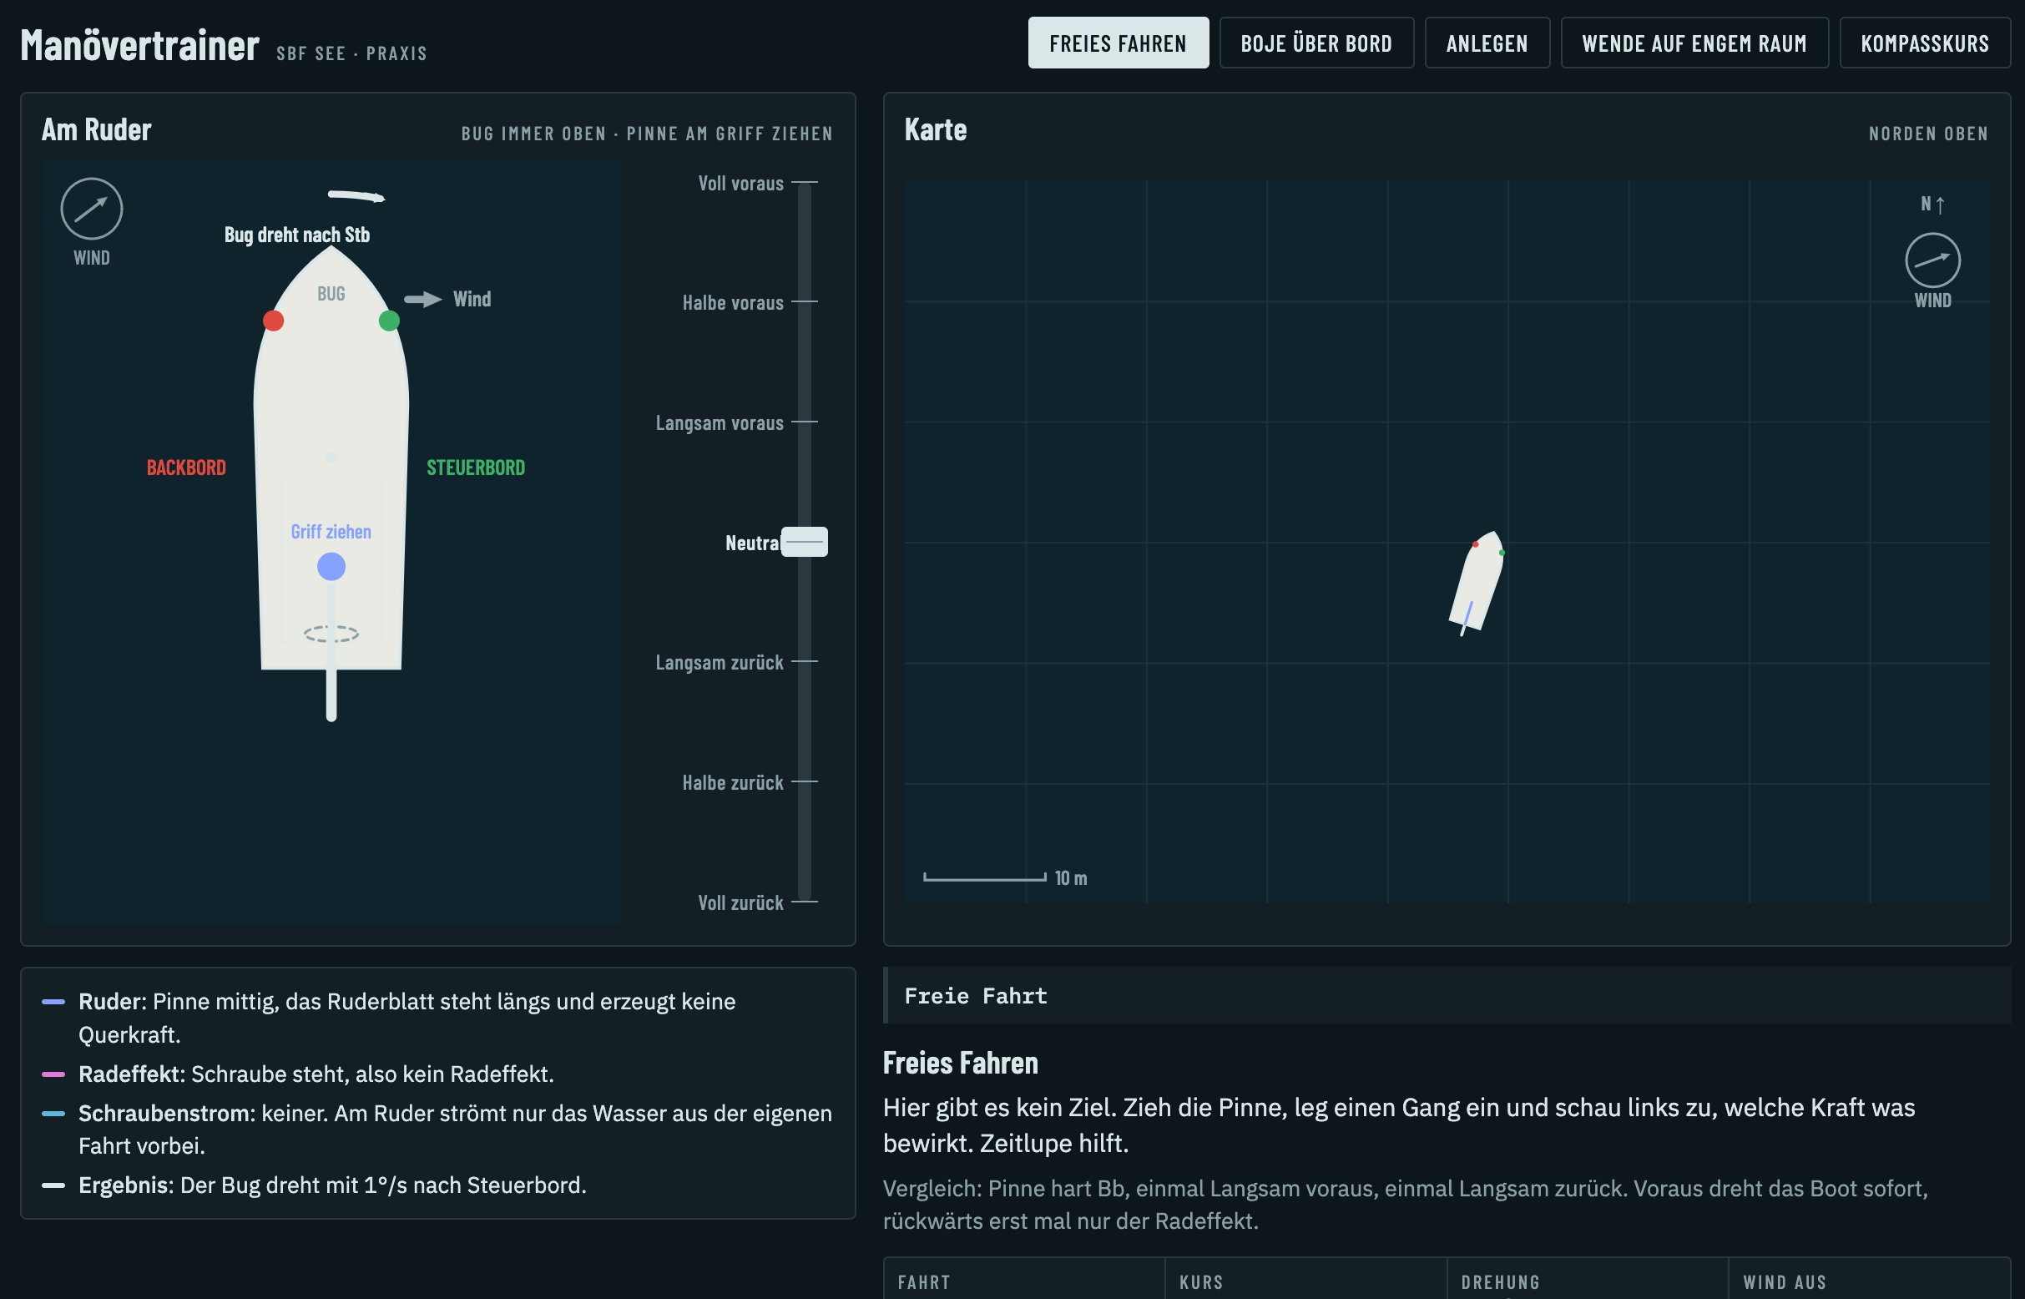Click the throttle lever handle at Neutral
This screenshot has height=1299, width=2025.
pyautogui.click(x=804, y=542)
